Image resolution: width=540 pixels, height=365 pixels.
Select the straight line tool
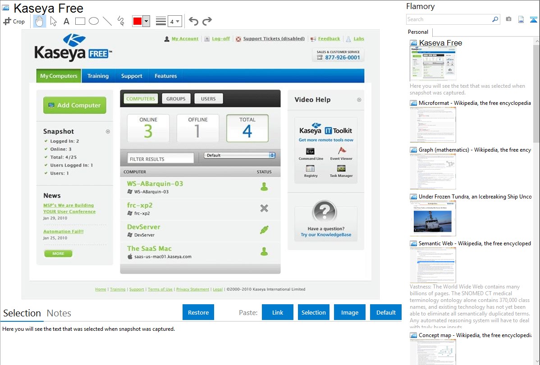point(107,21)
